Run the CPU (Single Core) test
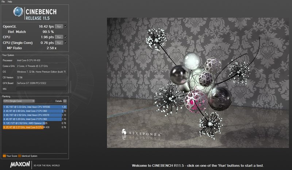 (59, 43)
